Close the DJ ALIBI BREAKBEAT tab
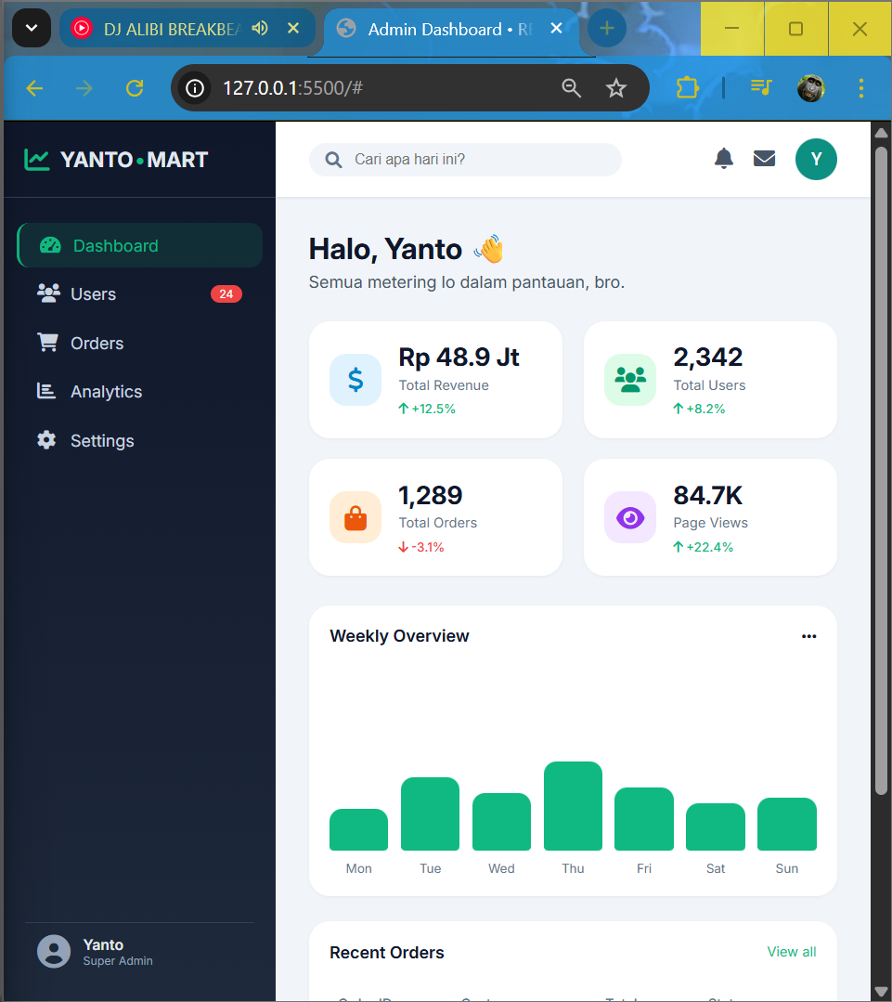This screenshot has height=1002, width=892. click(x=293, y=28)
